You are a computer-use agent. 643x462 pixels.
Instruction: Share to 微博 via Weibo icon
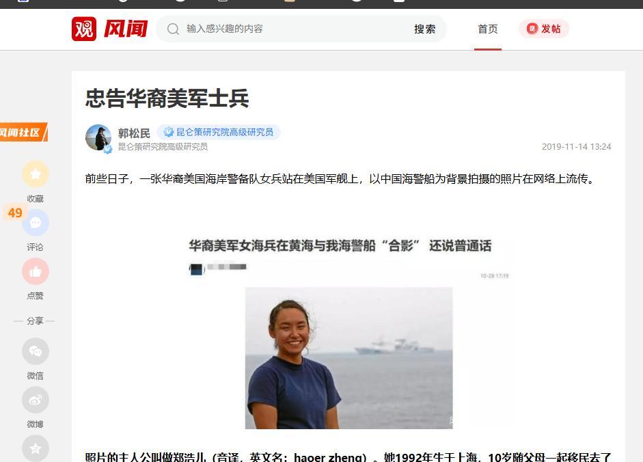(x=36, y=400)
